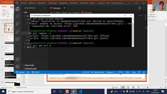Open Windows action center notifications
This screenshot has height=94, width=167.
click(163, 91)
